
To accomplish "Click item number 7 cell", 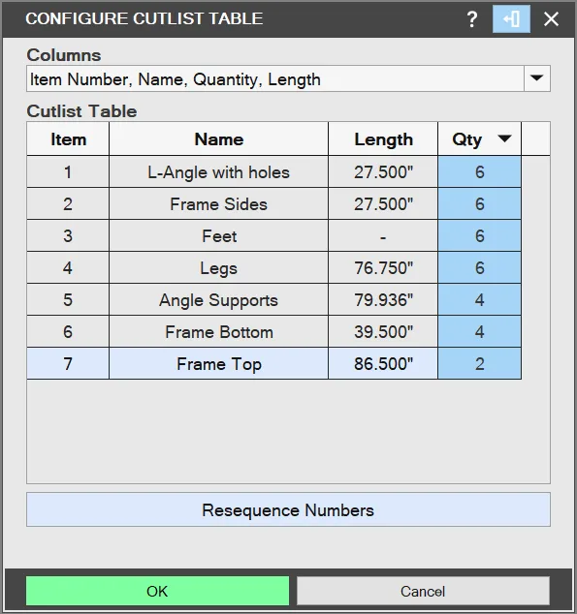I will (68, 364).
